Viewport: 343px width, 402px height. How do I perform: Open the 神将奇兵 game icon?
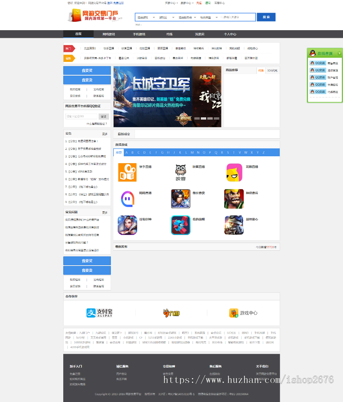click(x=234, y=199)
